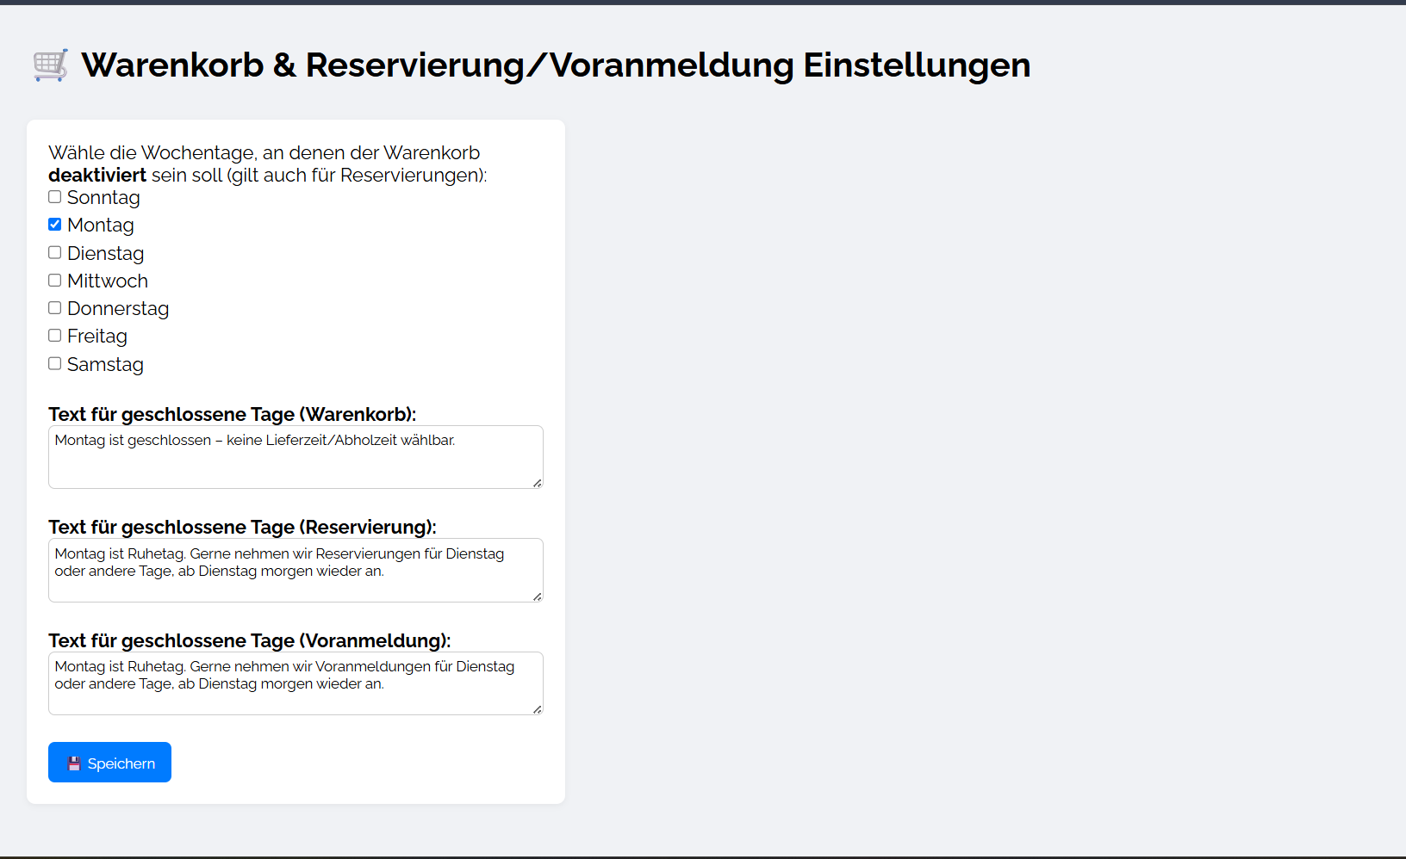Image resolution: width=1406 pixels, height=859 pixels.
Task: Click the Donnerstag label text
Action: (x=118, y=309)
